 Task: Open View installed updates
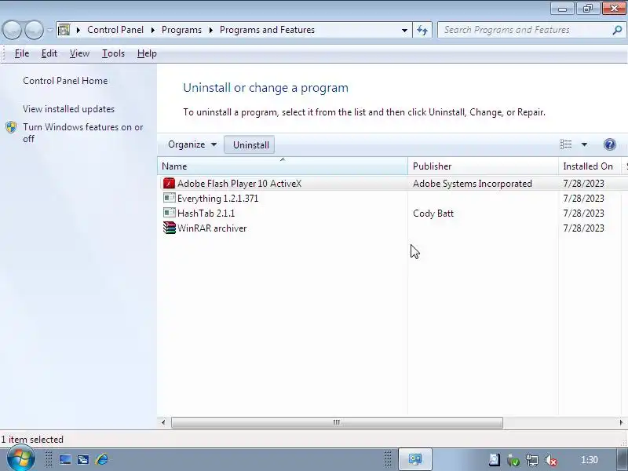(x=68, y=109)
